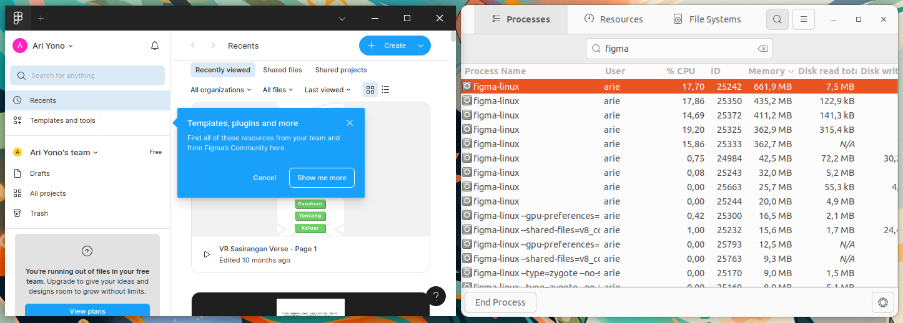Sort by ID column header
Viewport: 903px width, 323px height.
(716, 71)
